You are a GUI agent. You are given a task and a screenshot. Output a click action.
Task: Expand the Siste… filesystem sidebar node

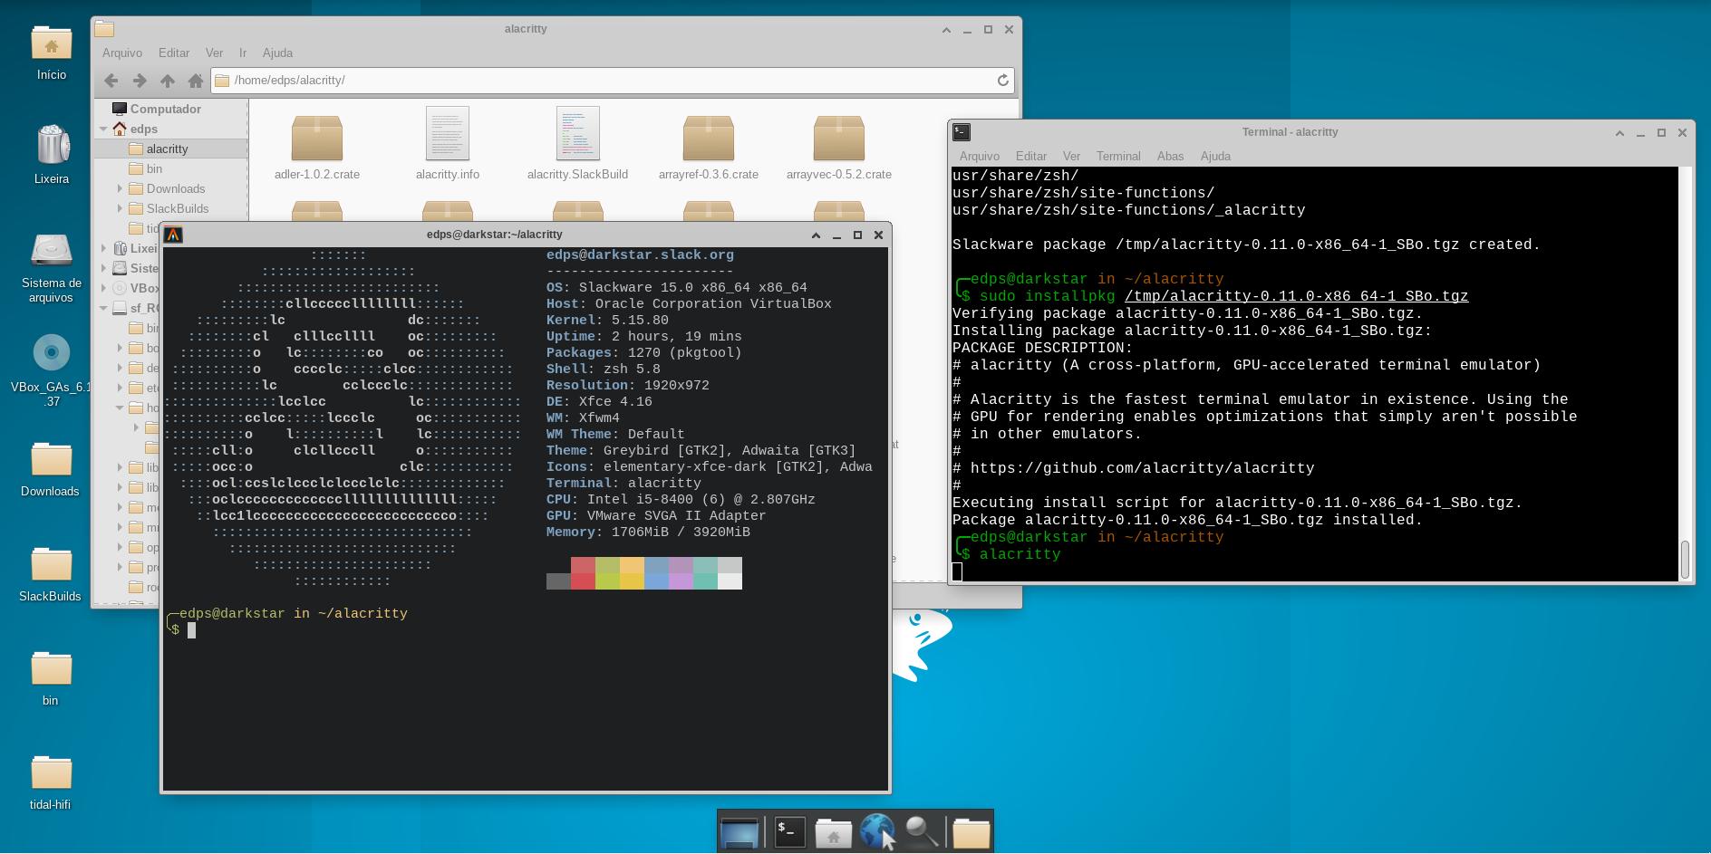(x=103, y=268)
